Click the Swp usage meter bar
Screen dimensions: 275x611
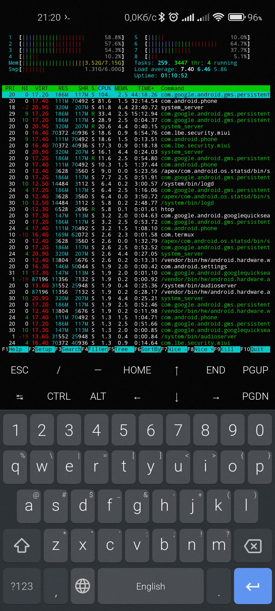coord(66,69)
